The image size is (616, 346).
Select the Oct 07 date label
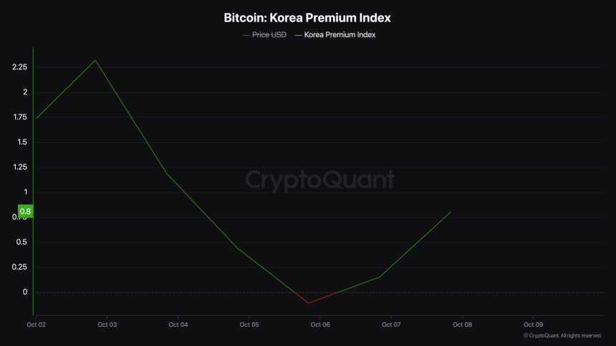(391, 325)
